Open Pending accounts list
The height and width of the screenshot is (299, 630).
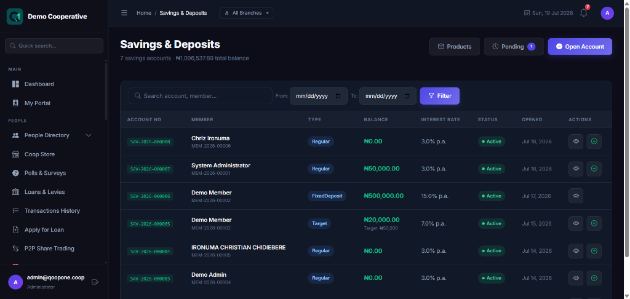tap(514, 47)
